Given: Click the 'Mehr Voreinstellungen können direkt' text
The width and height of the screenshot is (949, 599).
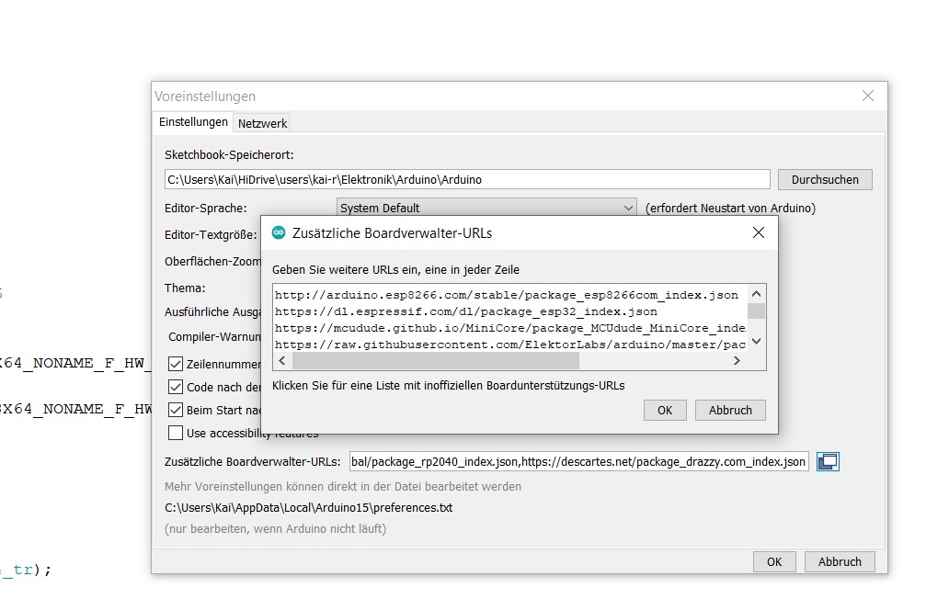Looking at the screenshot, I should (343, 487).
